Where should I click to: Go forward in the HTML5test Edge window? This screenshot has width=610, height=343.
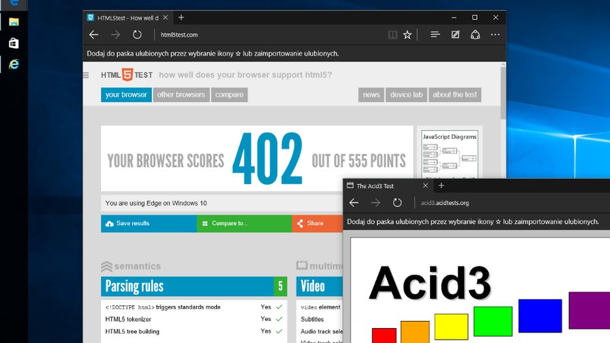[x=115, y=34]
